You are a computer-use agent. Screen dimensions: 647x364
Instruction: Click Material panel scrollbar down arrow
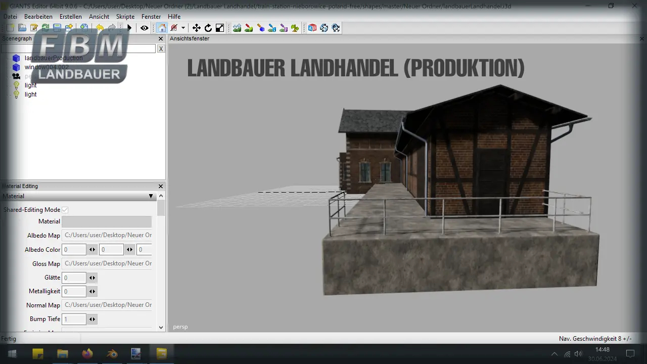pos(161,328)
